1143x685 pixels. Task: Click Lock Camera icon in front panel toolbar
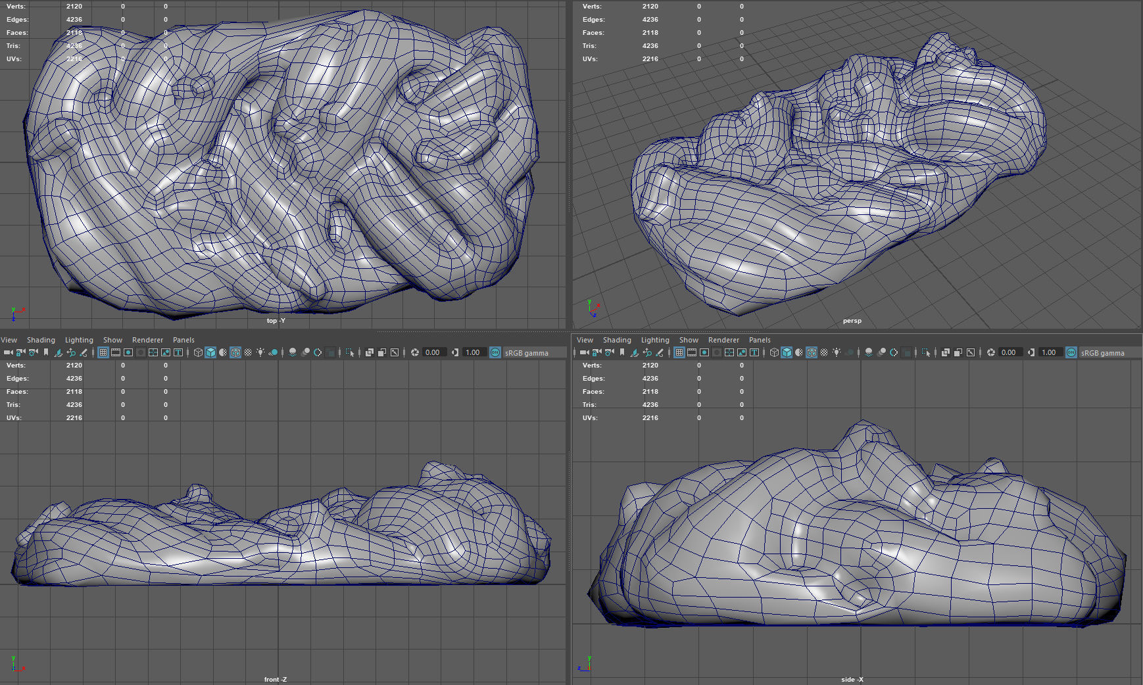point(21,352)
